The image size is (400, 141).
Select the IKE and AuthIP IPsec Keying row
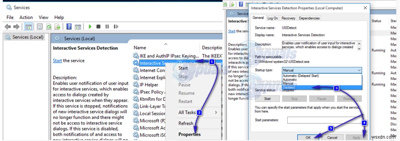(177, 56)
